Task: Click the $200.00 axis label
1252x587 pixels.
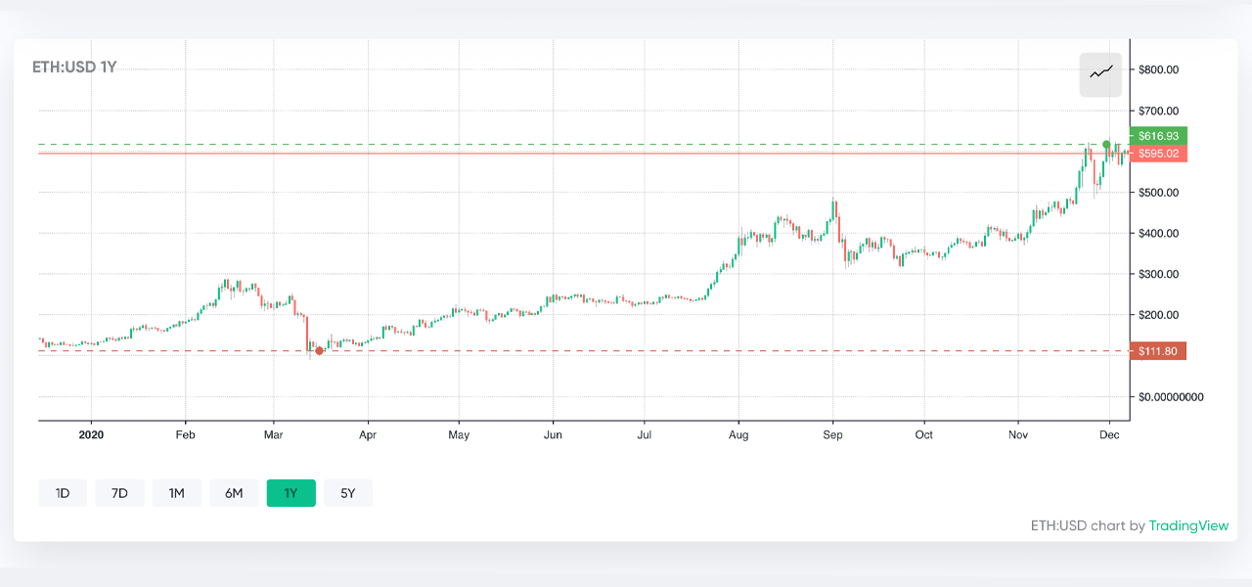Action: click(1158, 315)
